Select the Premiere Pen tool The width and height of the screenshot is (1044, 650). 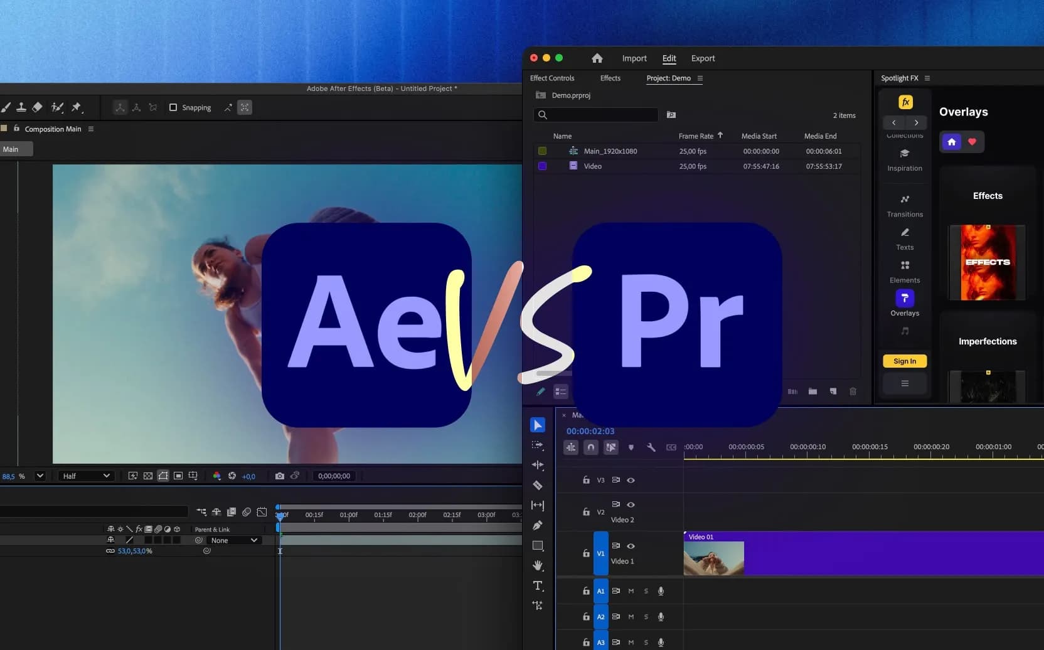[x=538, y=525]
